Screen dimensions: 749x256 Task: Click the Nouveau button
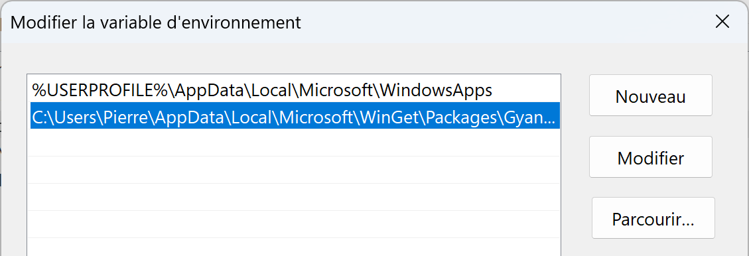[651, 95]
